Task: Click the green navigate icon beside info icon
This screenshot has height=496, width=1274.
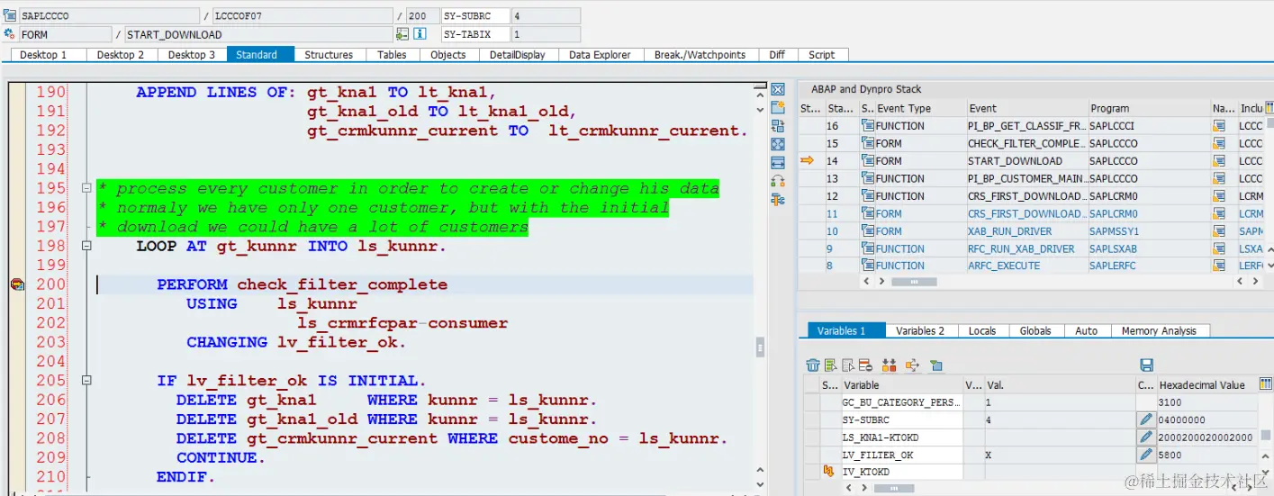Action: (402, 34)
